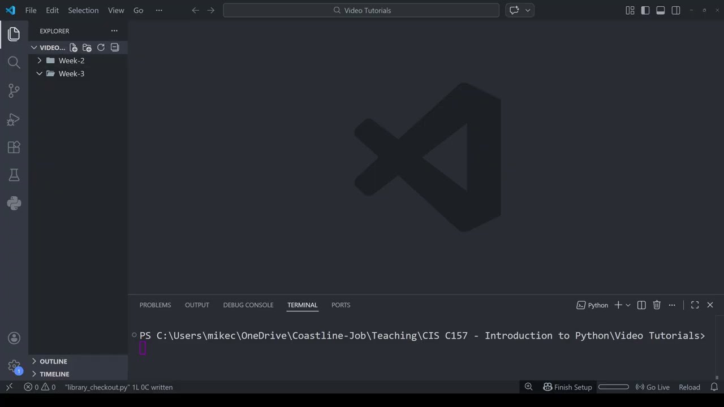Viewport: 724px width, 407px height.
Task: Toggle the secondary side bar
Action: 676,10
